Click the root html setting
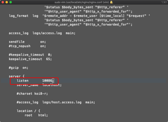This screenshot has height=122, width=168. (x=36, y=115)
